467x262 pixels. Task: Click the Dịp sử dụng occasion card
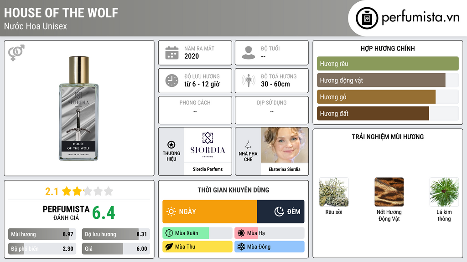[x=272, y=110]
